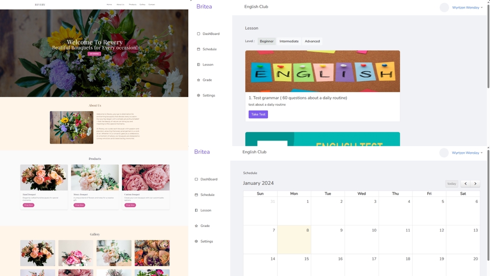Select calendar day 19
This screenshot has width=490, height=276.
point(429,265)
